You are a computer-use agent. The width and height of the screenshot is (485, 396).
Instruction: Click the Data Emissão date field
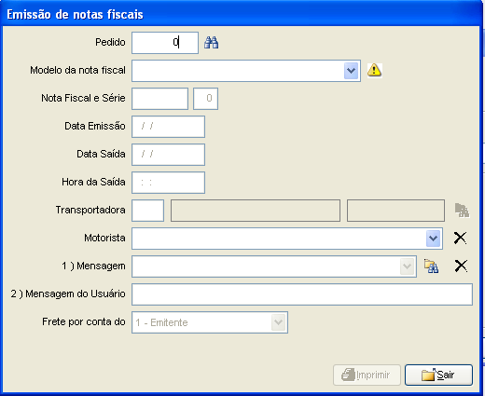click(x=168, y=127)
